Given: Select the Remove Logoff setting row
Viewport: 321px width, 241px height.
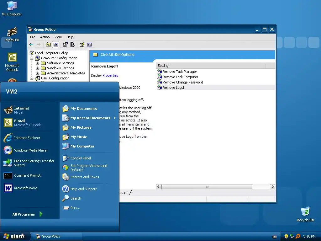Looking at the screenshot, I should click(x=216, y=88).
